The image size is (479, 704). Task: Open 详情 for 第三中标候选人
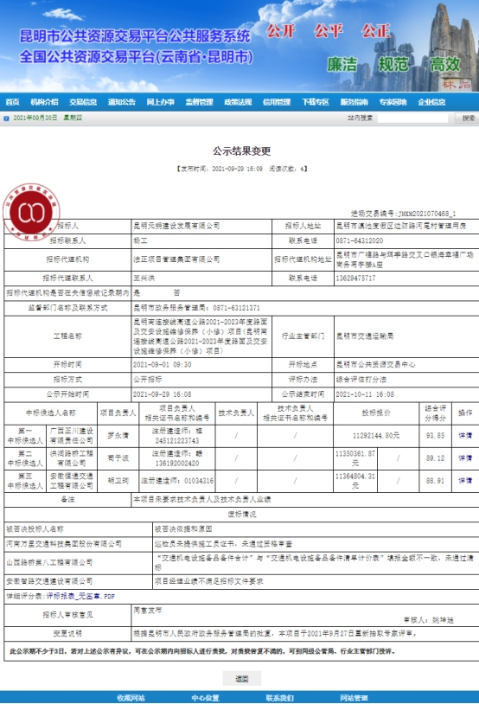coord(465,480)
